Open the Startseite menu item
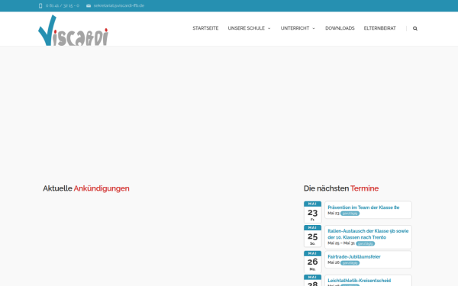Screen dimensions: 458x286 (205, 28)
